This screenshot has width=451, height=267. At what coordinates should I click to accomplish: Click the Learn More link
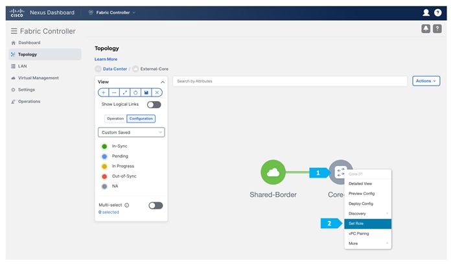click(106, 59)
